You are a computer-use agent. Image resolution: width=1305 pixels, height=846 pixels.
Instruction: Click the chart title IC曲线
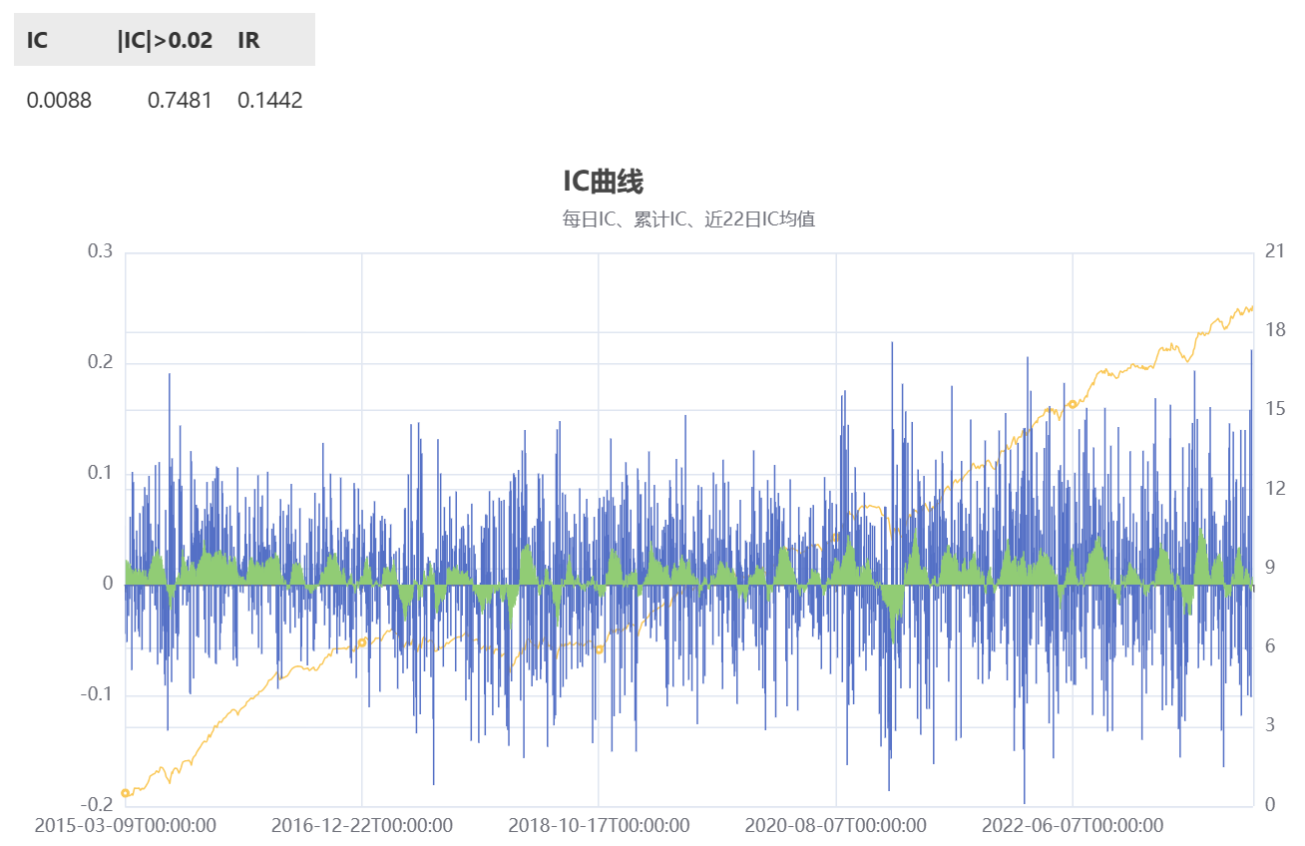tap(604, 182)
